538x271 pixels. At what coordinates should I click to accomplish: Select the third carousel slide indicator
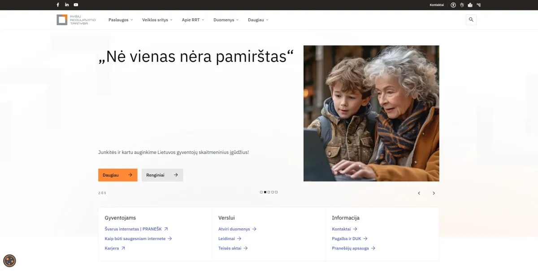(x=269, y=192)
